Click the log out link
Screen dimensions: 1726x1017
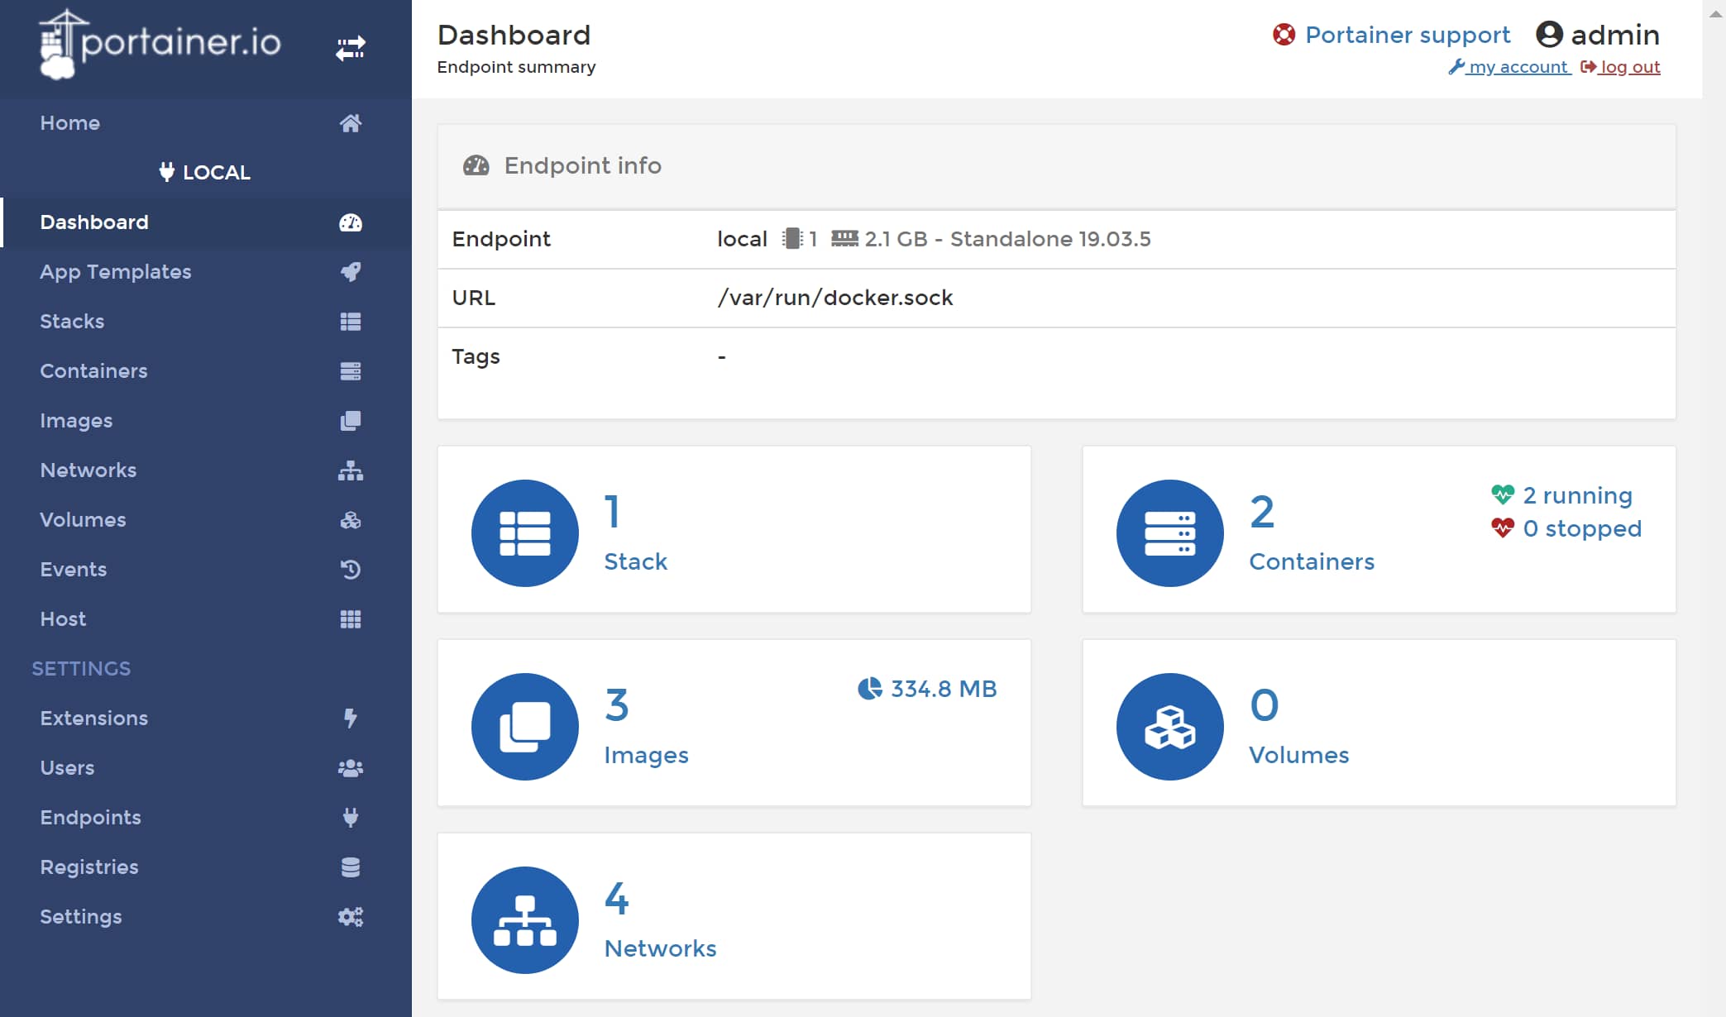pyautogui.click(x=1629, y=67)
